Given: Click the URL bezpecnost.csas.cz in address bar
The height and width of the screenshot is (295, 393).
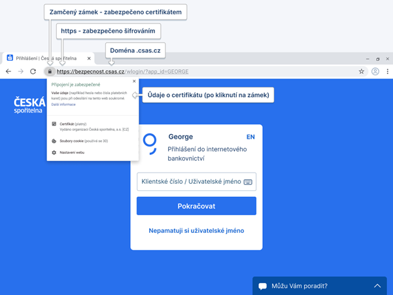Looking at the screenshot, I should coord(90,71).
